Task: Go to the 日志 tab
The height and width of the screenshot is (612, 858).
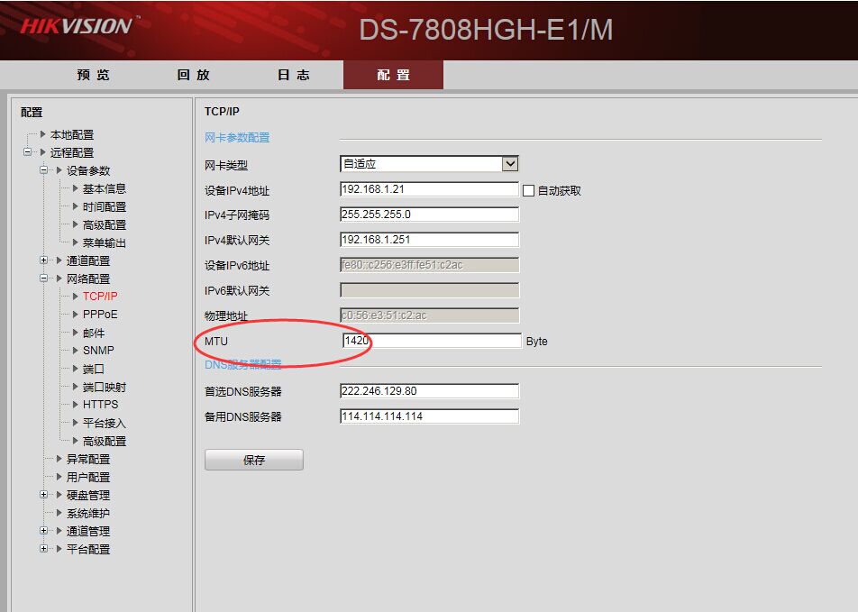Action: pyautogui.click(x=294, y=75)
